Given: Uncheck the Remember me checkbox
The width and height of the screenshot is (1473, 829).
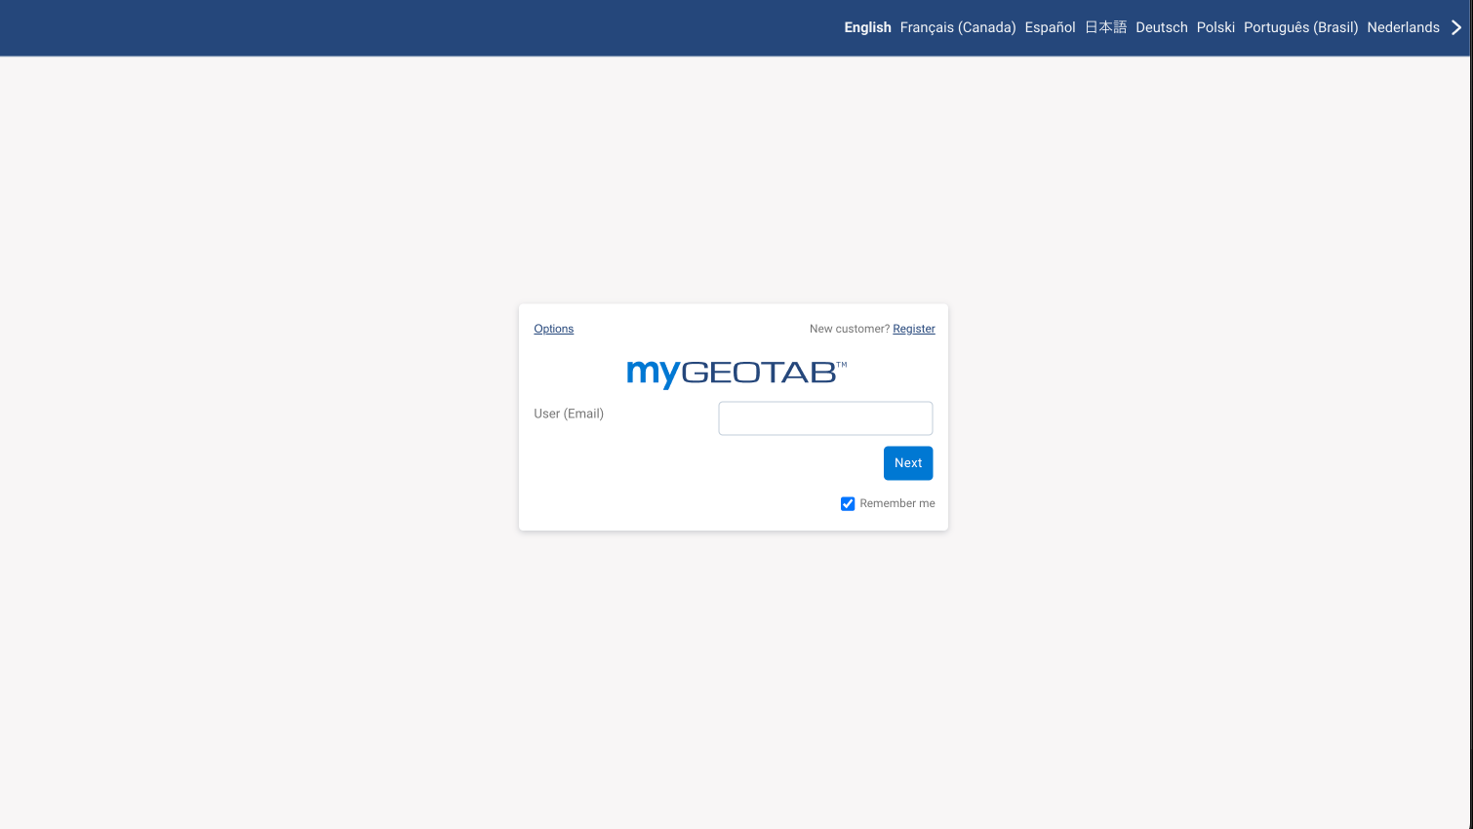Looking at the screenshot, I should click(848, 503).
